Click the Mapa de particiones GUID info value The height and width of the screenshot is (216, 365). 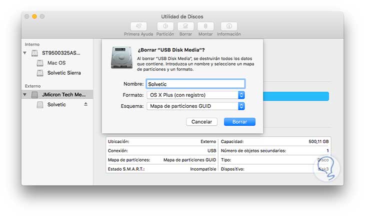click(189, 160)
